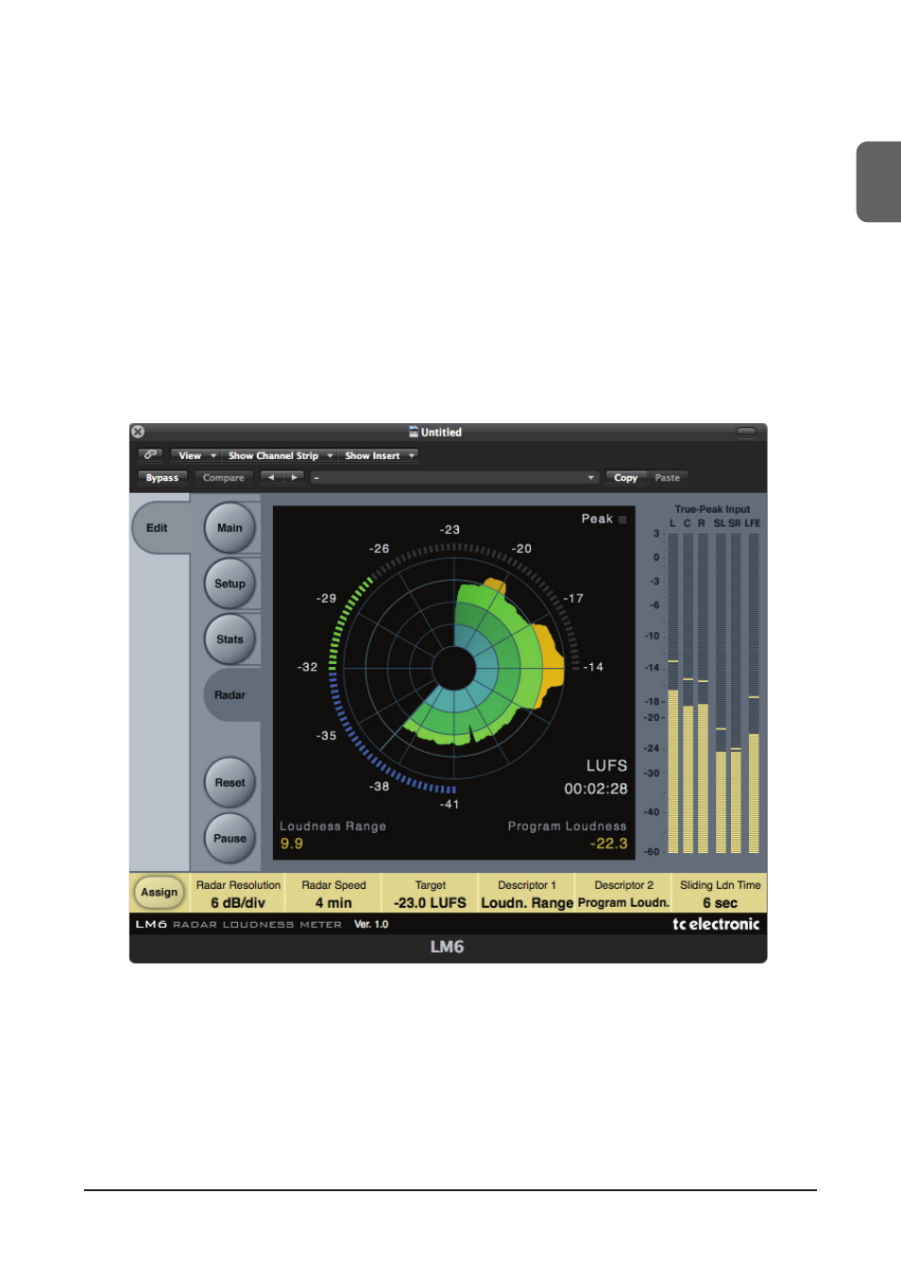Viewport: 901px width, 1262px height.
Task: Click the pill-shaped toolbar toggle in title bar
Action: [746, 433]
